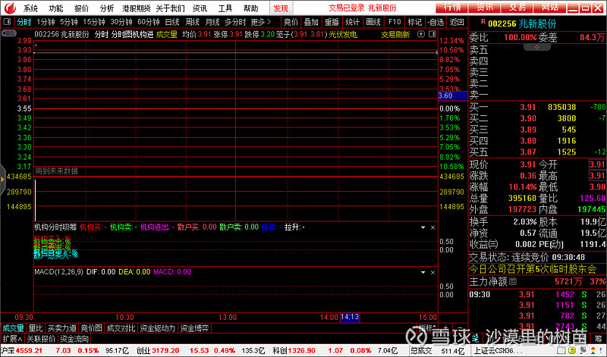Viewport: 607px width, 357px height.
Task: Click the orange arrow on left edge
Action: [3, 179]
